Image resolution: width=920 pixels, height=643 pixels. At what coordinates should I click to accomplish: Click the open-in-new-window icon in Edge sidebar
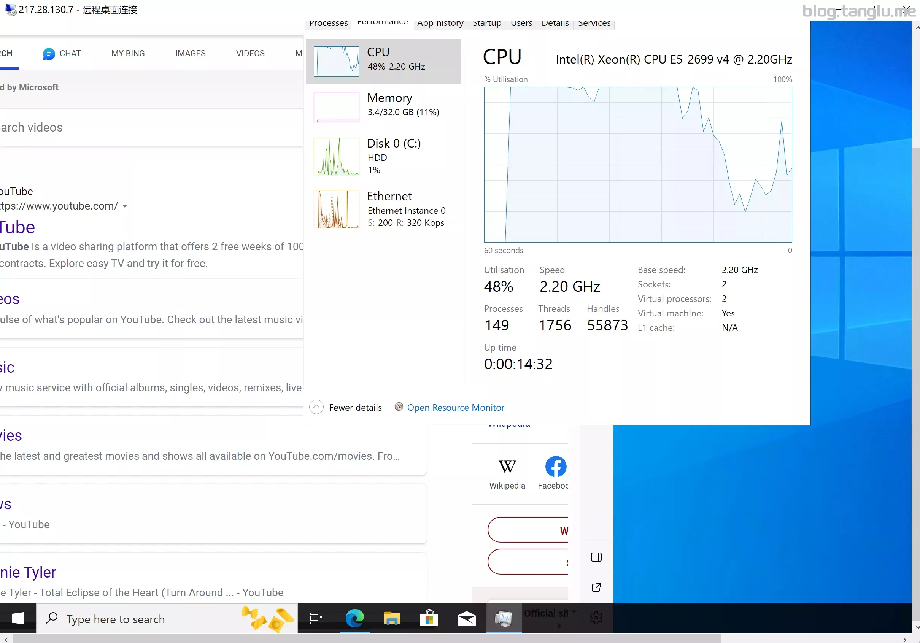point(596,587)
